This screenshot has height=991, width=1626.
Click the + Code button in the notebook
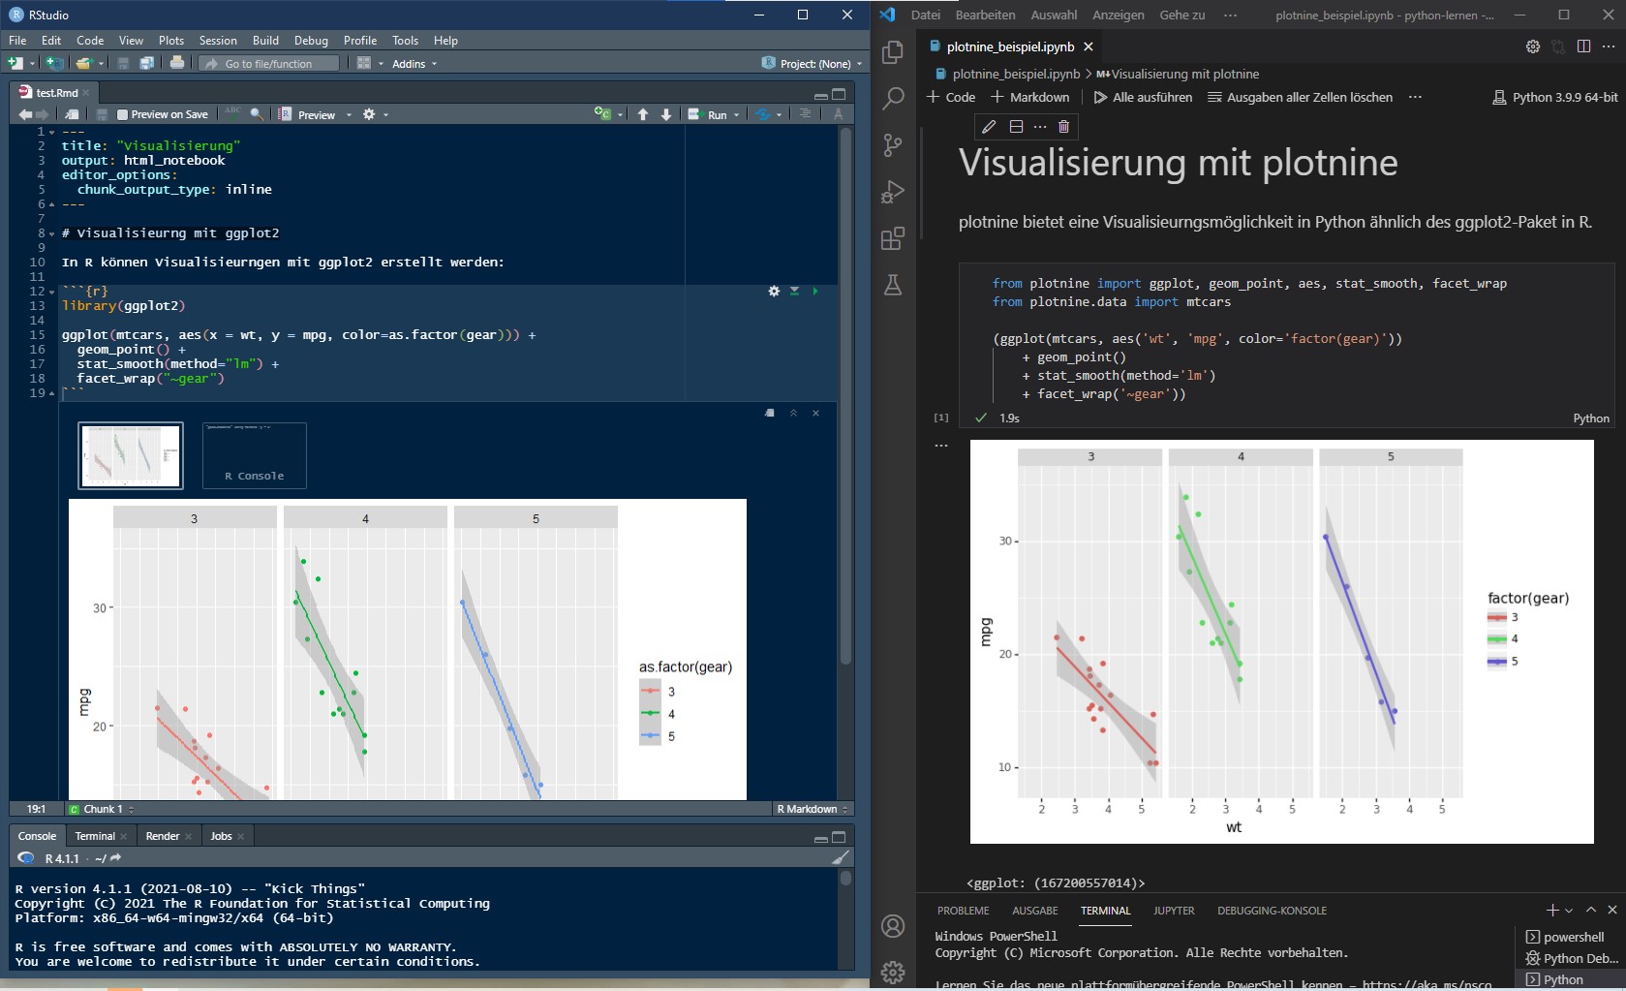click(x=951, y=97)
